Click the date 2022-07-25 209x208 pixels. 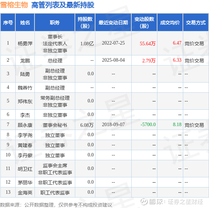[x=113, y=43]
